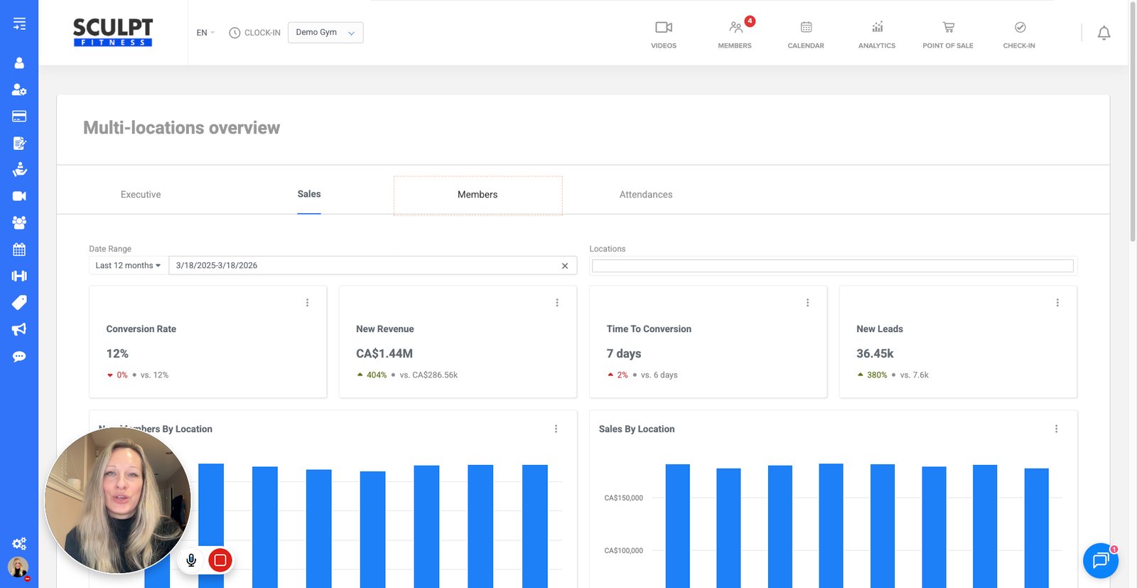
Task: Open the Time To Conversion card options menu
Action: tap(807, 303)
